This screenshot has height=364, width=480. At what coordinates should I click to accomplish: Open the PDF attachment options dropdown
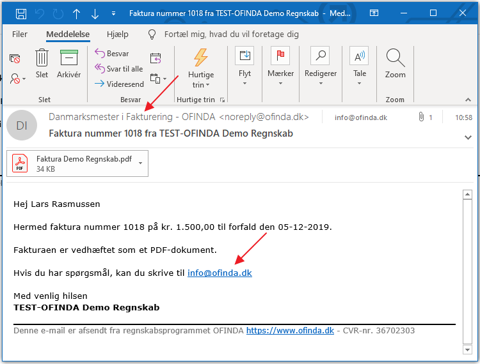point(141,163)
